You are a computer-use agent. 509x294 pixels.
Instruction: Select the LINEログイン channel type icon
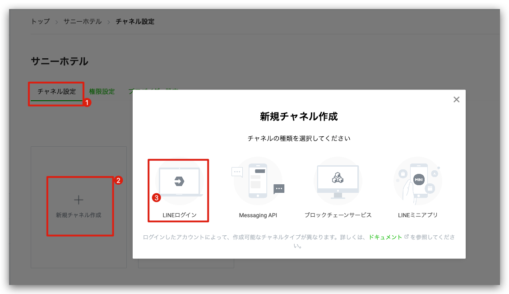click(179, 181)
